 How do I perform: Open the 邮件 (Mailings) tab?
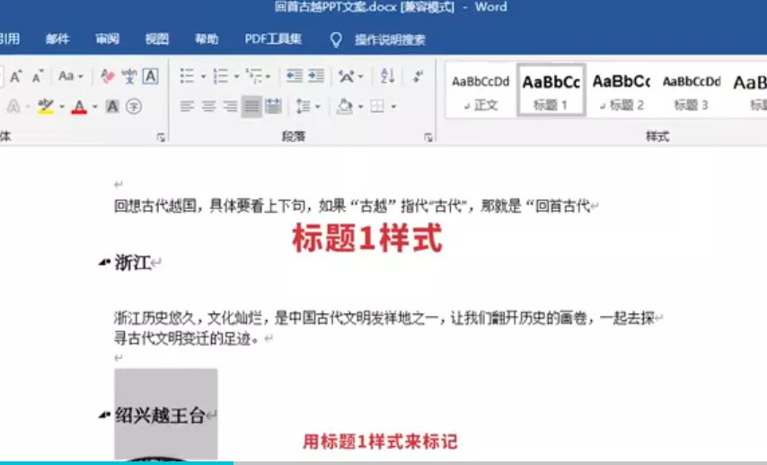(x=57, y=39)
